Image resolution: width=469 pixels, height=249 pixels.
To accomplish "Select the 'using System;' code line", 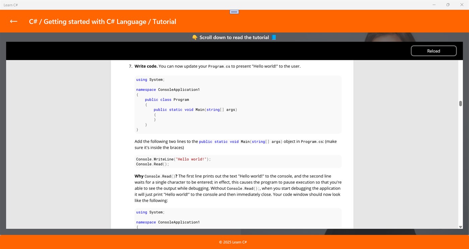I will click(x=150, y=79).
